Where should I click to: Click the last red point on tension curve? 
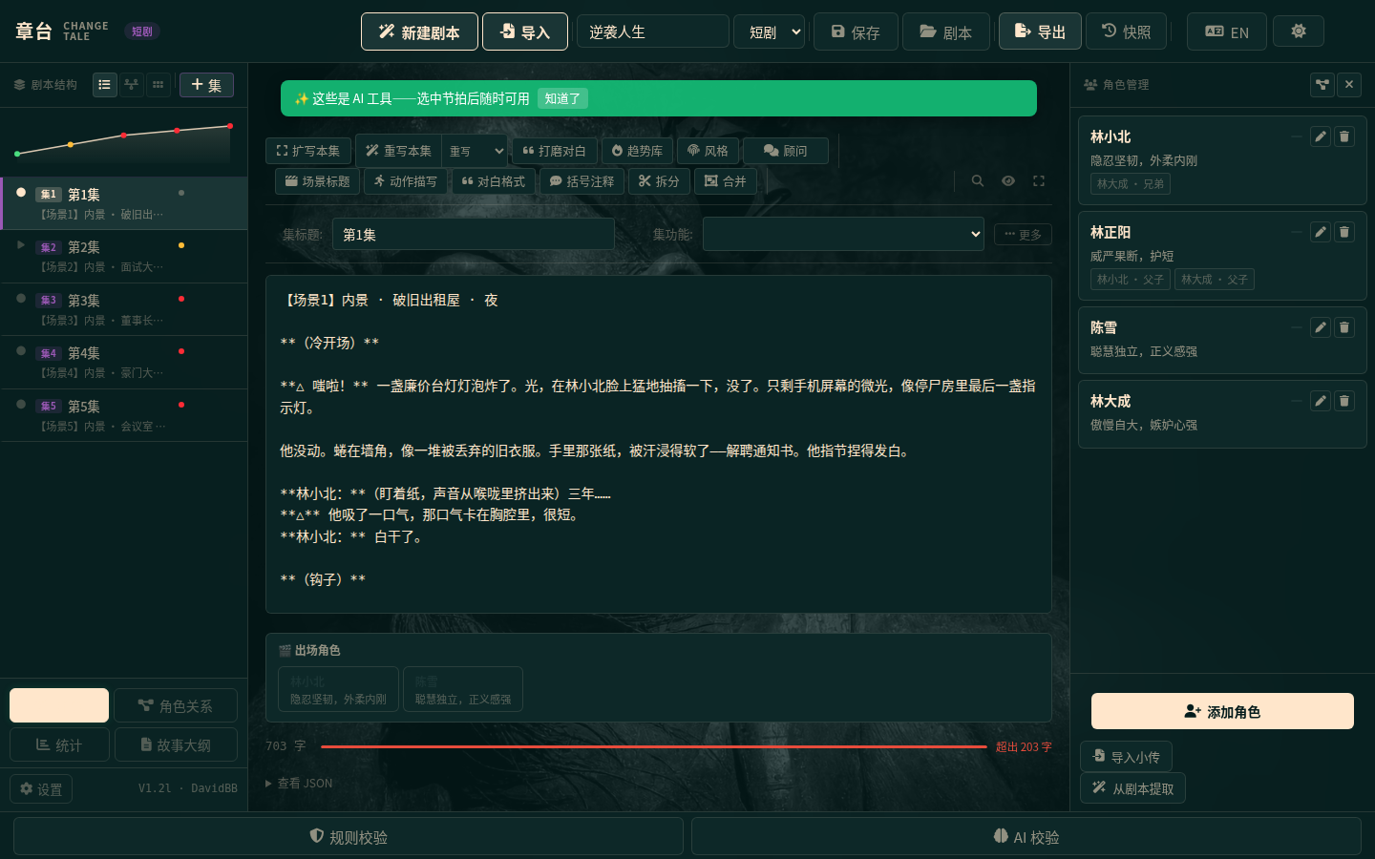tap(230, 126)
